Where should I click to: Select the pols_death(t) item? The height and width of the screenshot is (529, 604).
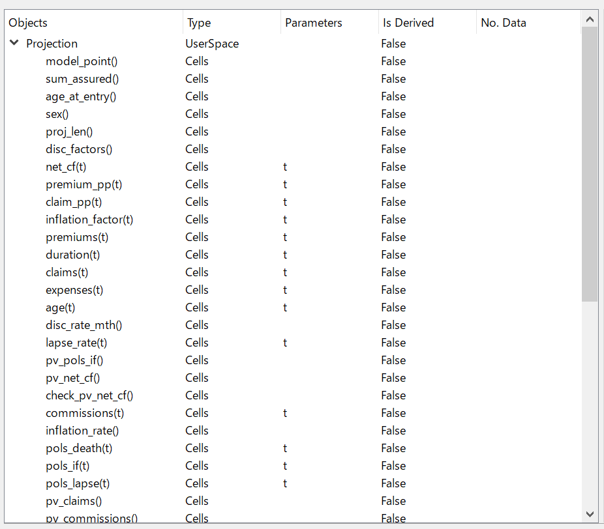point(79,448)
